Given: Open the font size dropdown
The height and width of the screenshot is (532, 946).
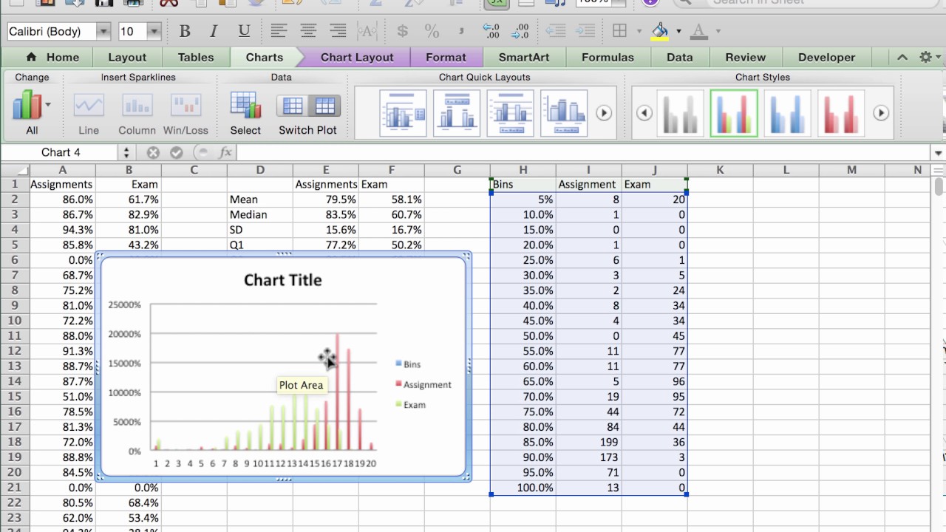Looking at the screenshot, I should 154,31.
